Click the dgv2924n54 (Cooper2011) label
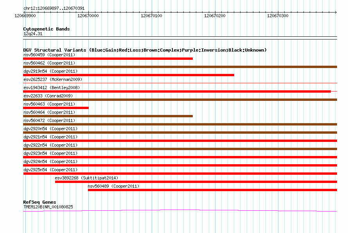 [x=50, y=161]
